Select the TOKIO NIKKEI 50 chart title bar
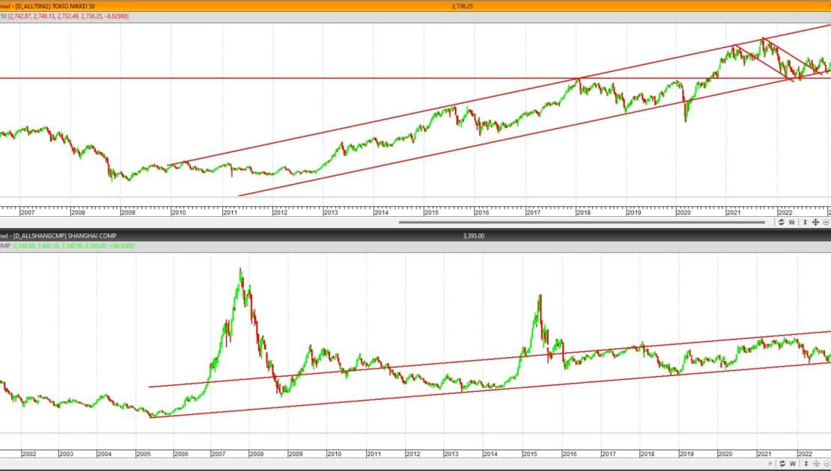The width and height of the screenshot is (831, 471). point(415,6)
